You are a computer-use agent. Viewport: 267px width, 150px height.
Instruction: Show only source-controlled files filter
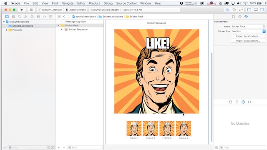[x=52, y=147]
